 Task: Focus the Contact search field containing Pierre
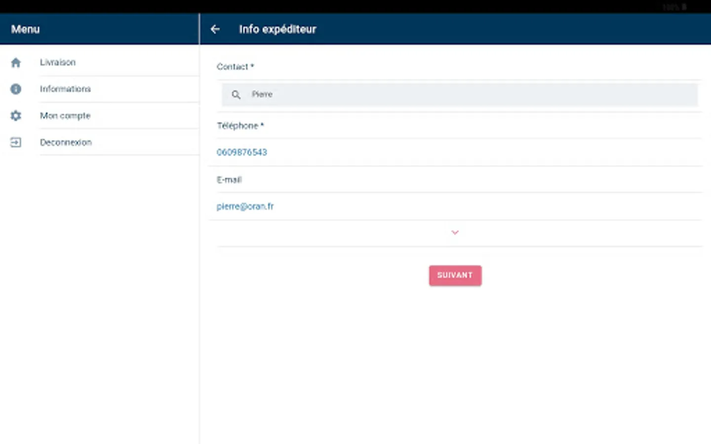pyautogui.click(x=460, y=95)
